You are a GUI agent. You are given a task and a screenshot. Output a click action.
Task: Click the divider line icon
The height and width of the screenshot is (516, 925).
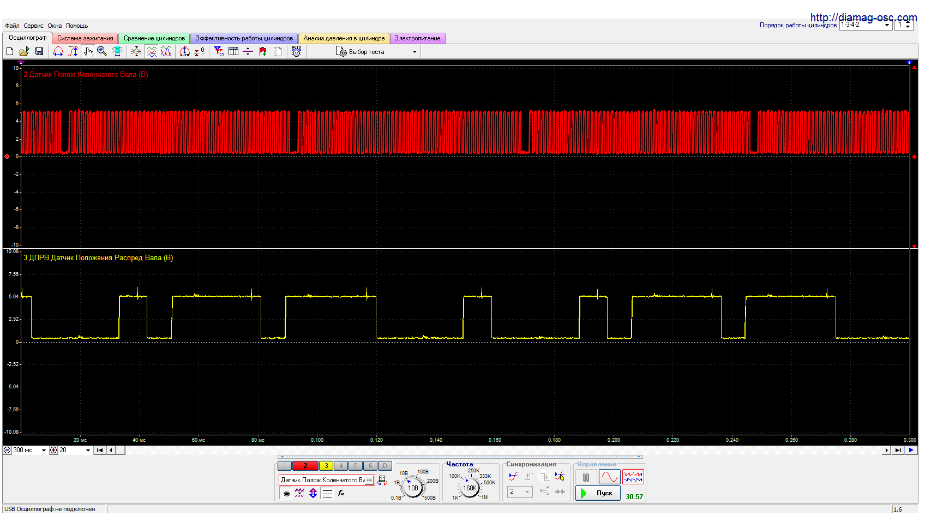click(248, 51)
